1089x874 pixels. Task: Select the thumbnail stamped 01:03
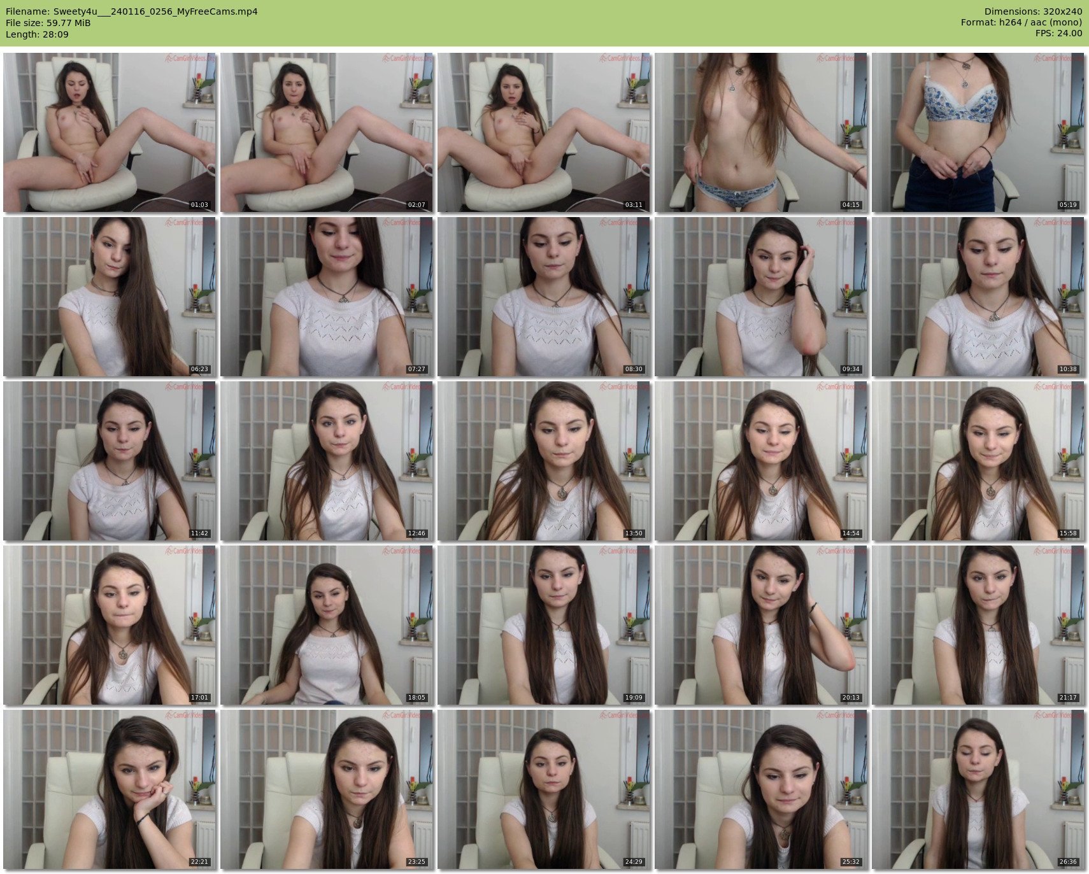pos(110,132)
